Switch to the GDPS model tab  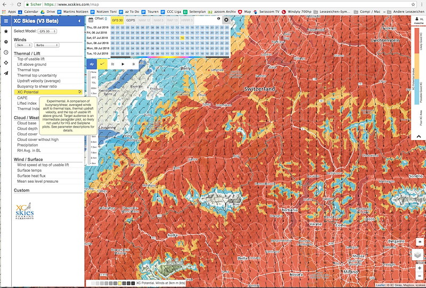(x=130, y=20)
